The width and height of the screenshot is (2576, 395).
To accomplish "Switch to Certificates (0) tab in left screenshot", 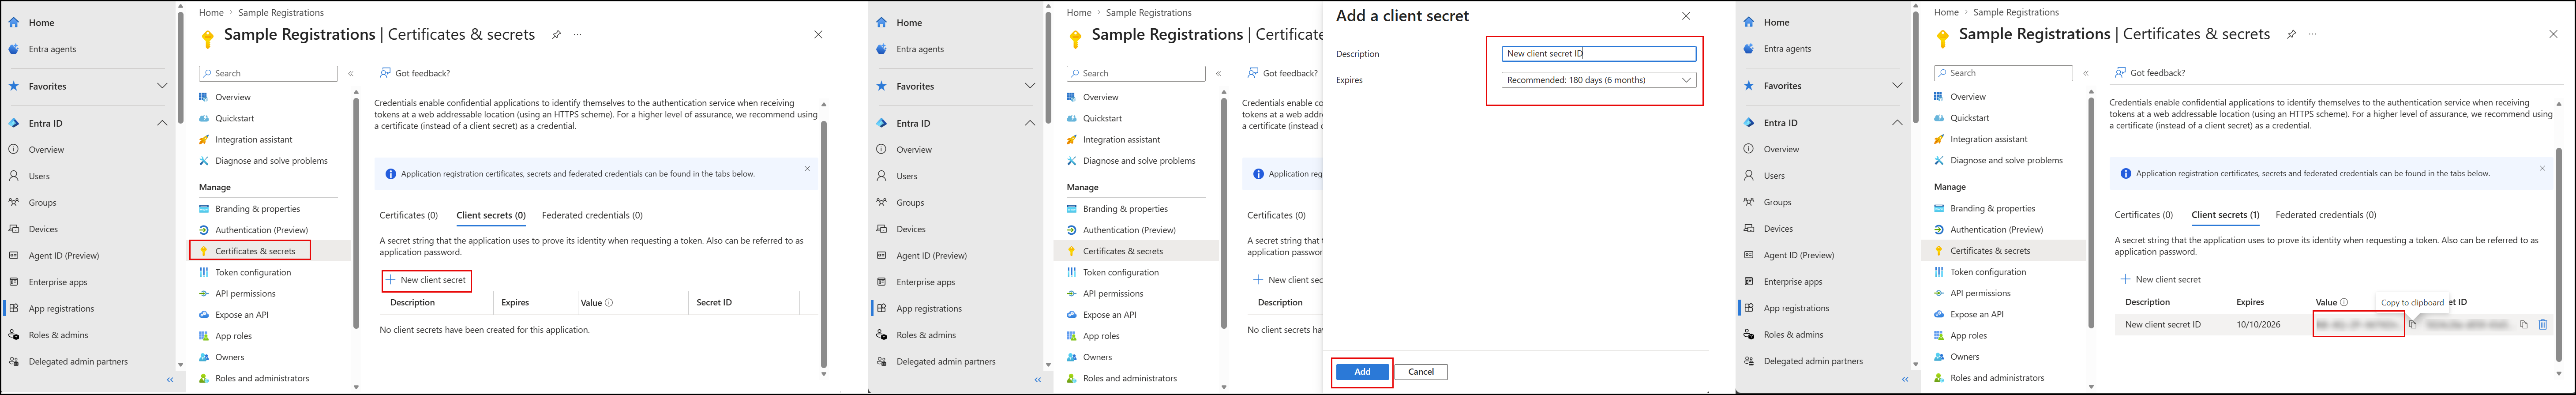I will [x=408, y=215].
